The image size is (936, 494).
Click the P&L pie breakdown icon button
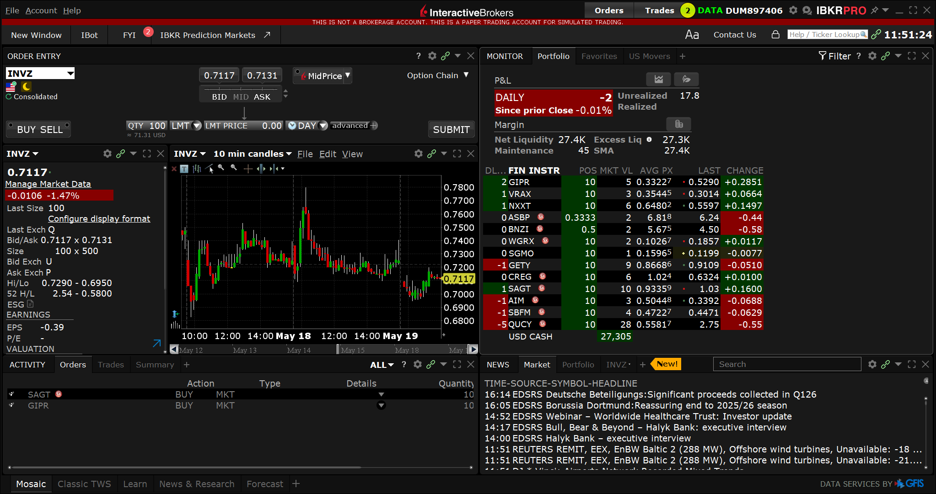tap(686, 79)
